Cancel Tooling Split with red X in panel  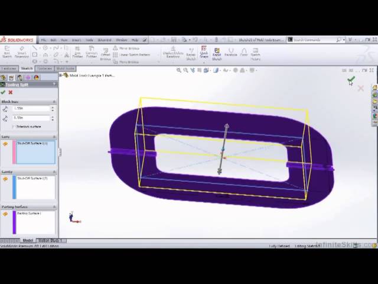tap(11, 92)
